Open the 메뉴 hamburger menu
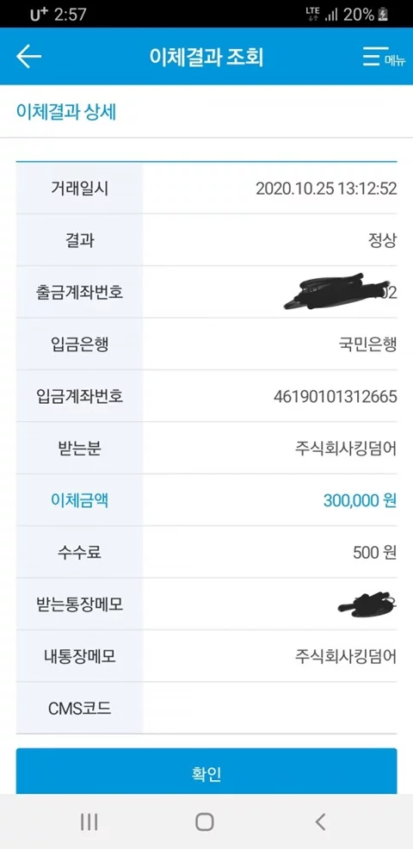 (x=384, y=57)
